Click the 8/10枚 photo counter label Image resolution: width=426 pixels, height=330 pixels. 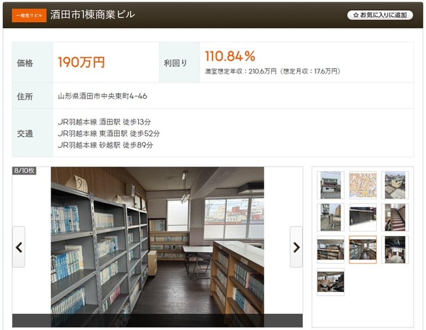point(24,171)
